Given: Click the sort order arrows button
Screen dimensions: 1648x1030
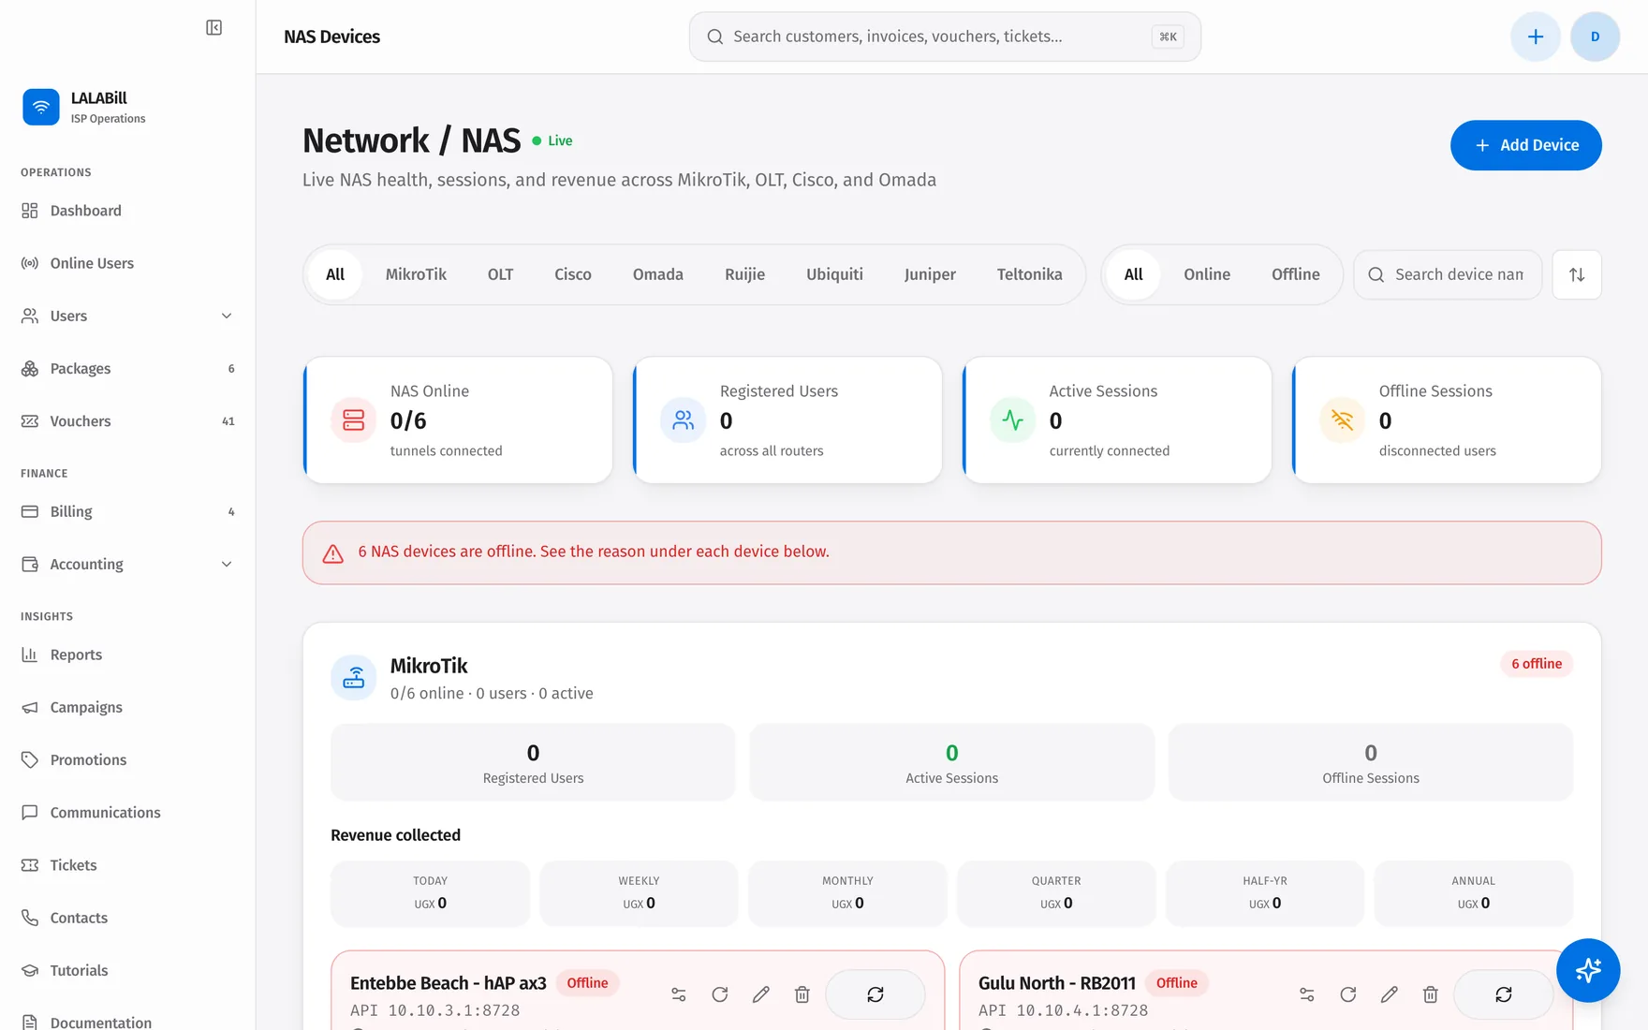Looking at the screenshot, I should point(1577,274).
